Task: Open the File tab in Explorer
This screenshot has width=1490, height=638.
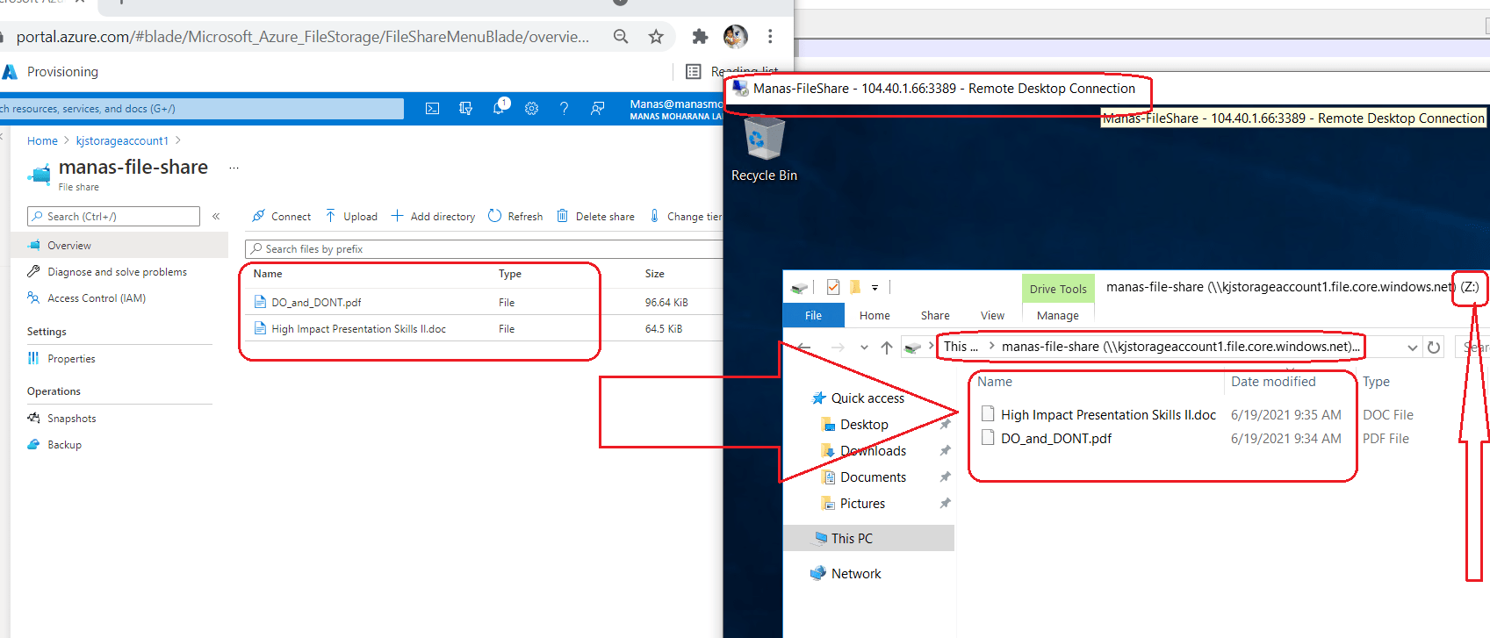Action: click(x=814, y=315)
